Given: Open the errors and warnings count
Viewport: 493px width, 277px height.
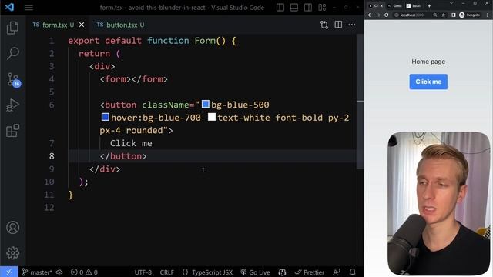Looking at the screenshot, I should point(84,272).
